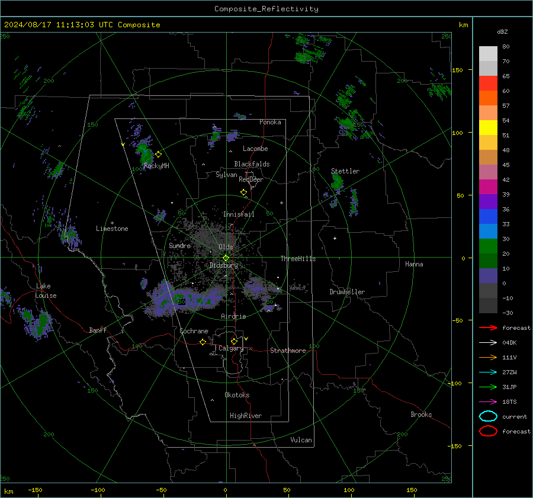Click the Olds label near radar center
Viewport: 533px width, 498px height.
coord(226,247)
